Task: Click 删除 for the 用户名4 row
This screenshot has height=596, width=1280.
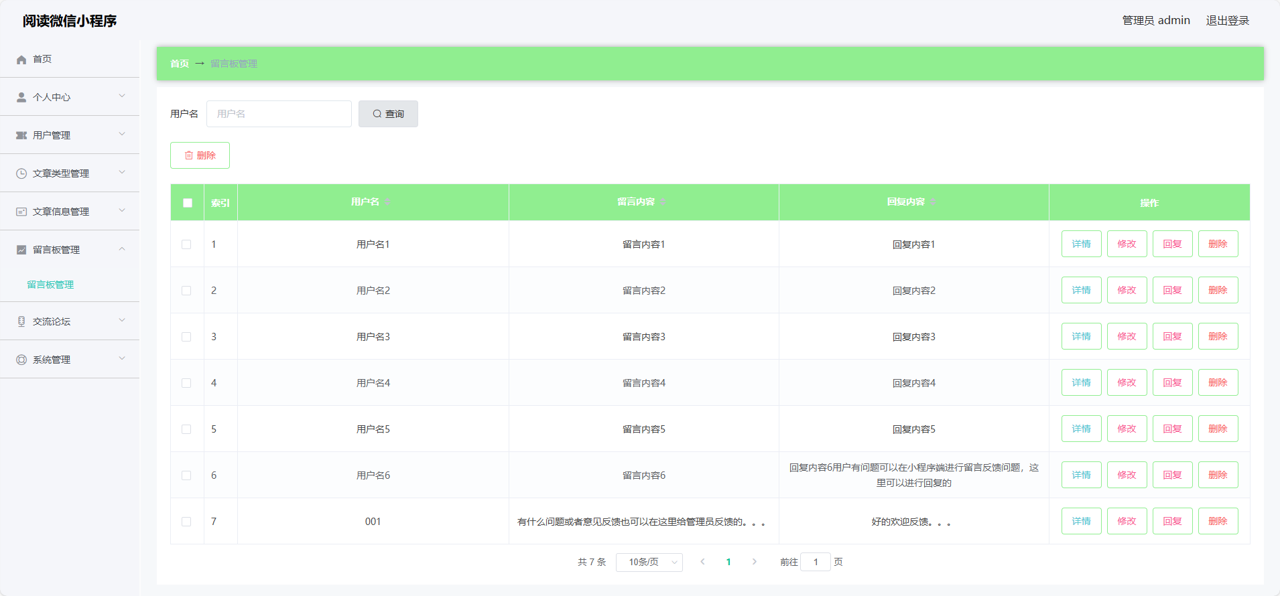Action: (x=1218, y=382)
